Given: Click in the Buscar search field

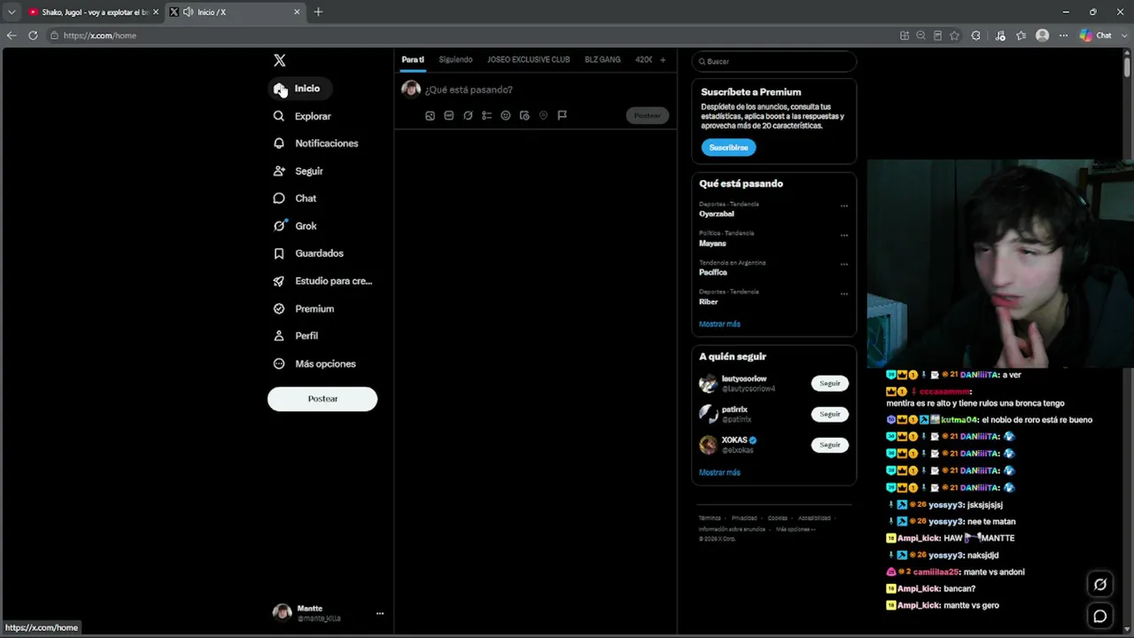Looking at the screenshot, I should [x=774, y=61].
